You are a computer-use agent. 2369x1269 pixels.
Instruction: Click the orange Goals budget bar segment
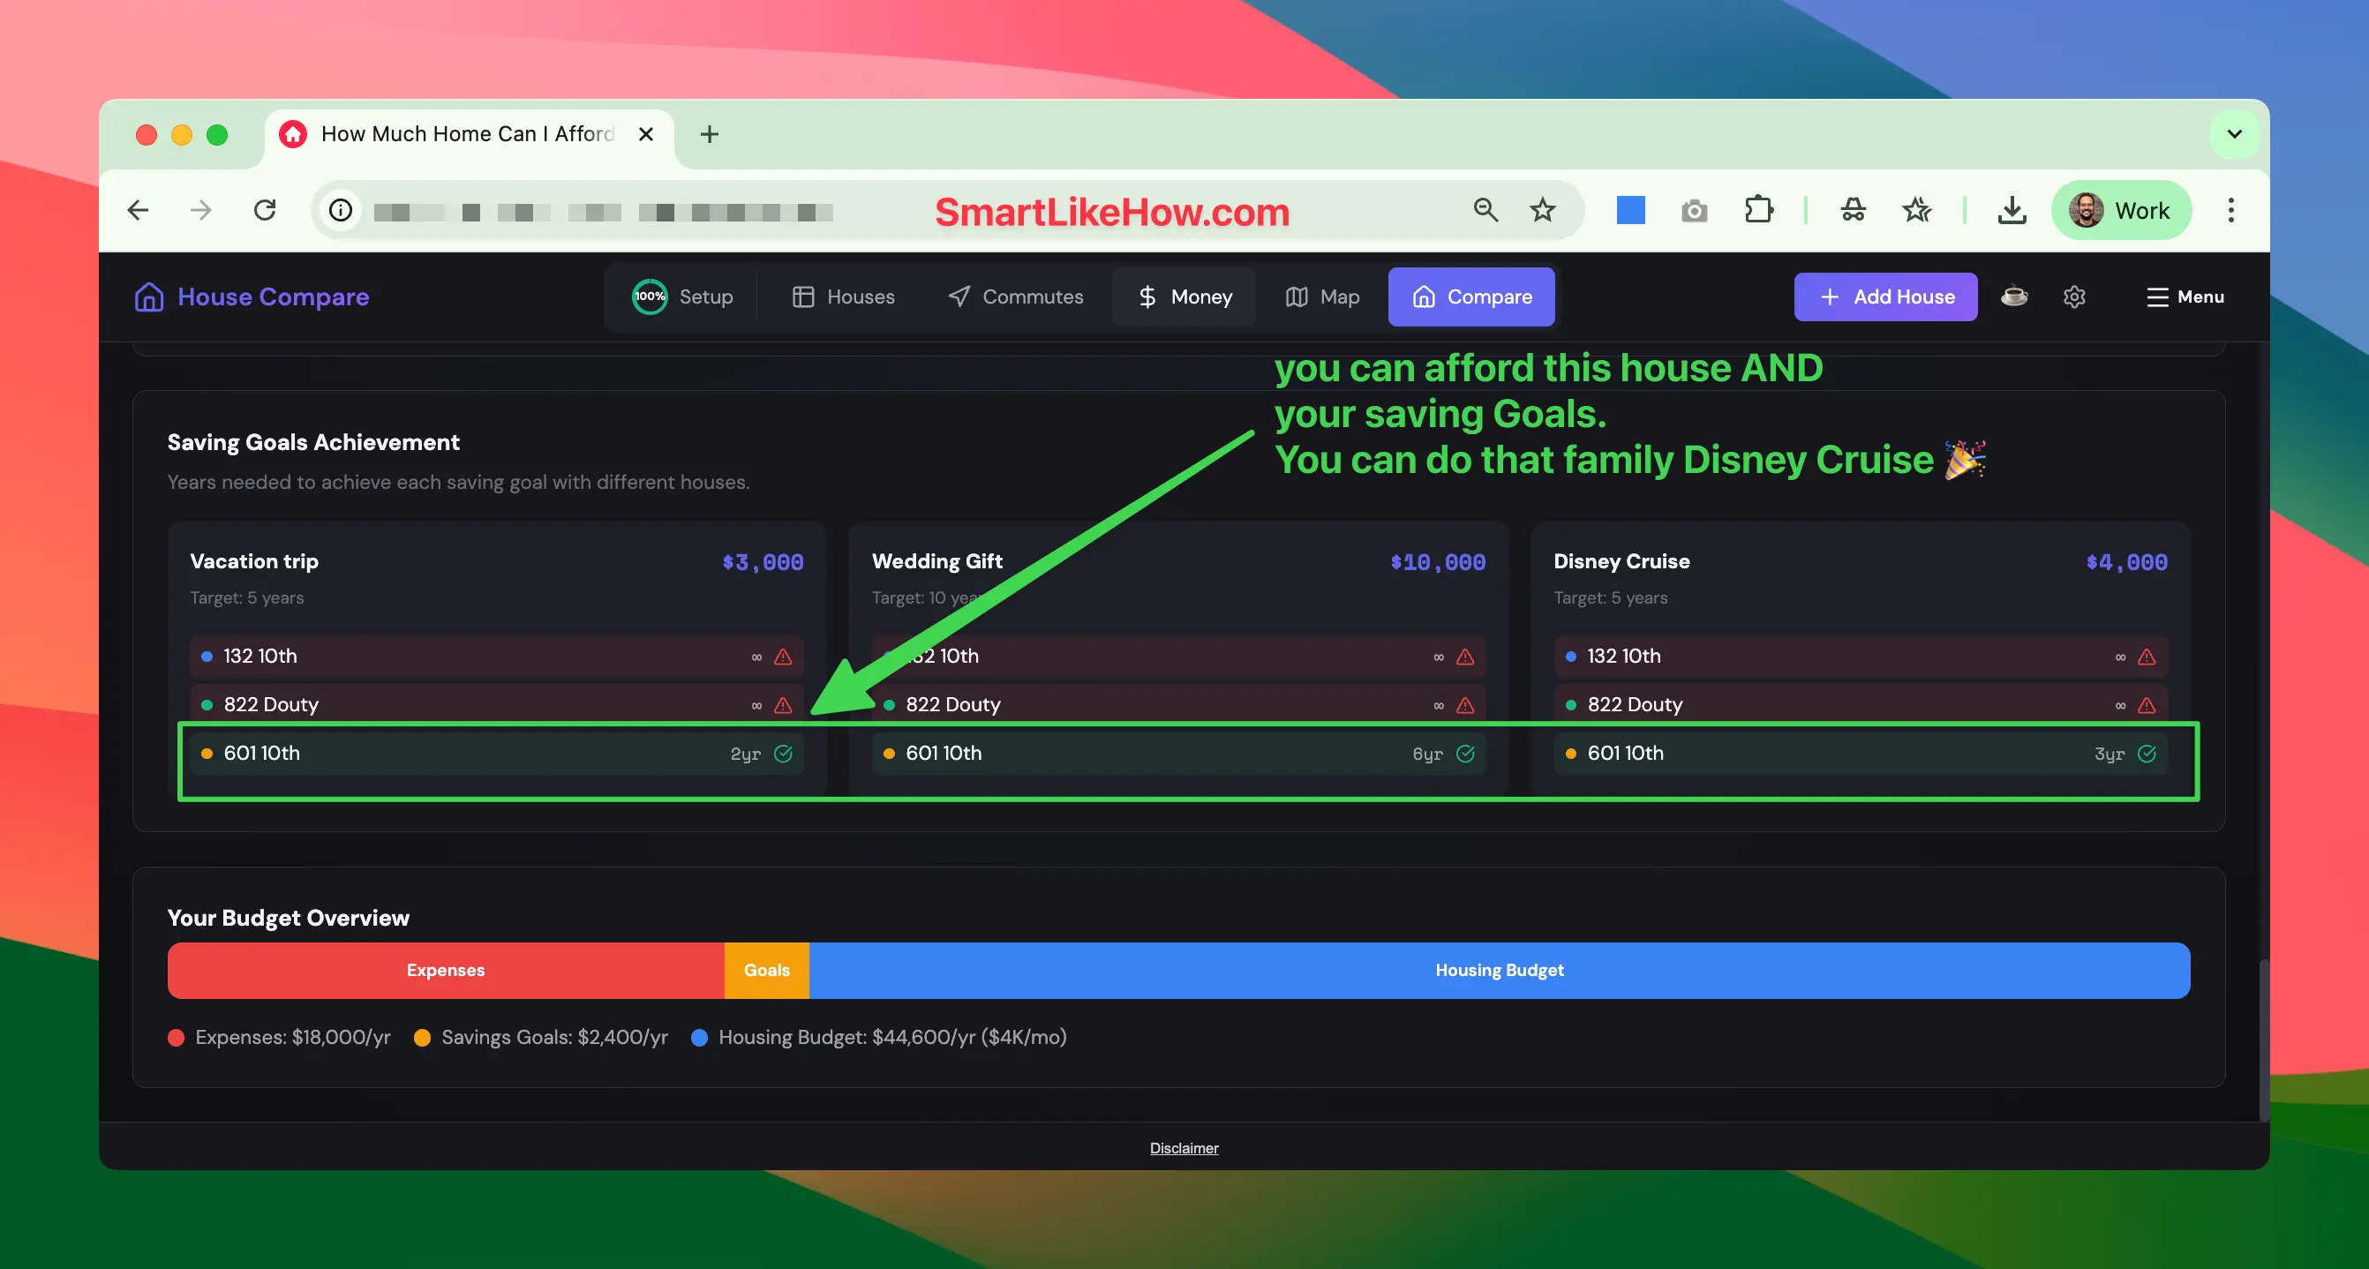(x=766, y=970)
